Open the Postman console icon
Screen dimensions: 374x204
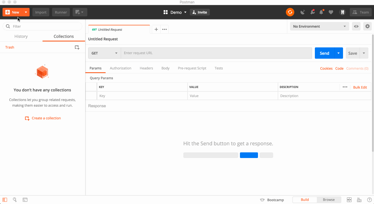[x=25, y=200]
